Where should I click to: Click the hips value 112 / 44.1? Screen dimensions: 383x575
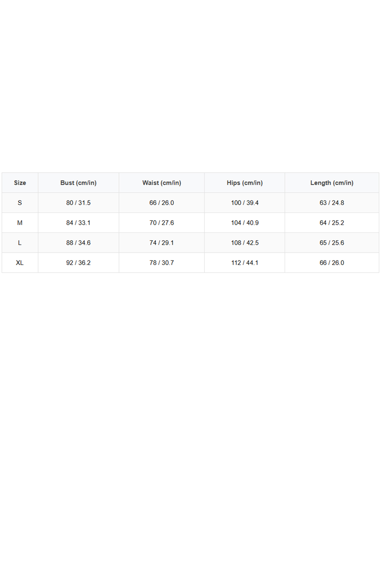click(x=245, y=263)
